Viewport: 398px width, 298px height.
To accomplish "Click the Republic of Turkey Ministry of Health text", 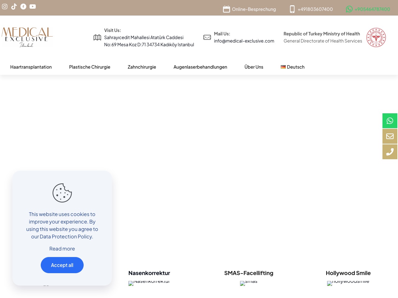I will [322, 34].
